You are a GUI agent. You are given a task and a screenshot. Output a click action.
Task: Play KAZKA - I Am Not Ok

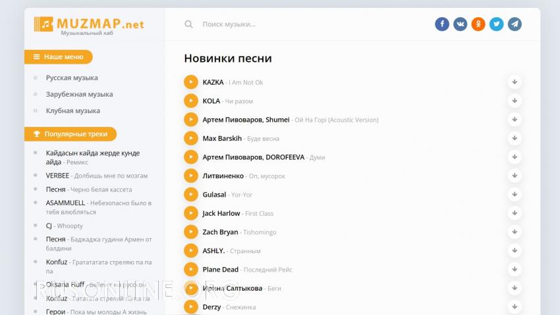[x=191, y=82]
